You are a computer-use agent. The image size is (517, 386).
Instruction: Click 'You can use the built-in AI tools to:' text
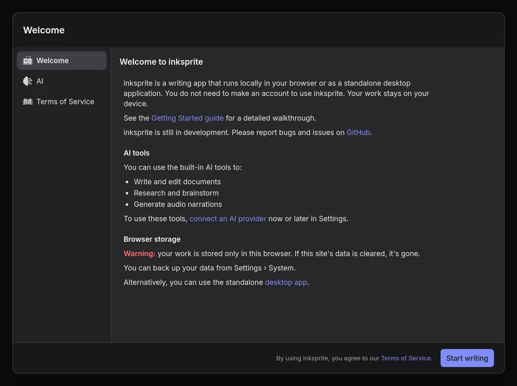tap(183, 167)
